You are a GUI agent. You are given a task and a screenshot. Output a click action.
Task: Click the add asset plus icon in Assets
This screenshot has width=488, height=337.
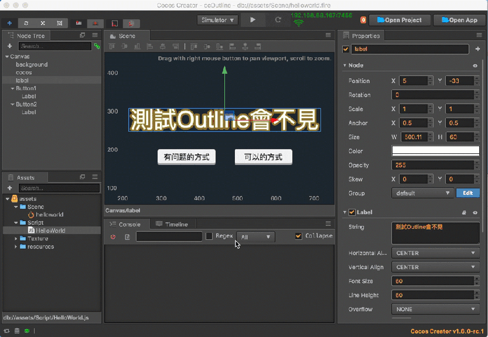click(x=9, y=188)
